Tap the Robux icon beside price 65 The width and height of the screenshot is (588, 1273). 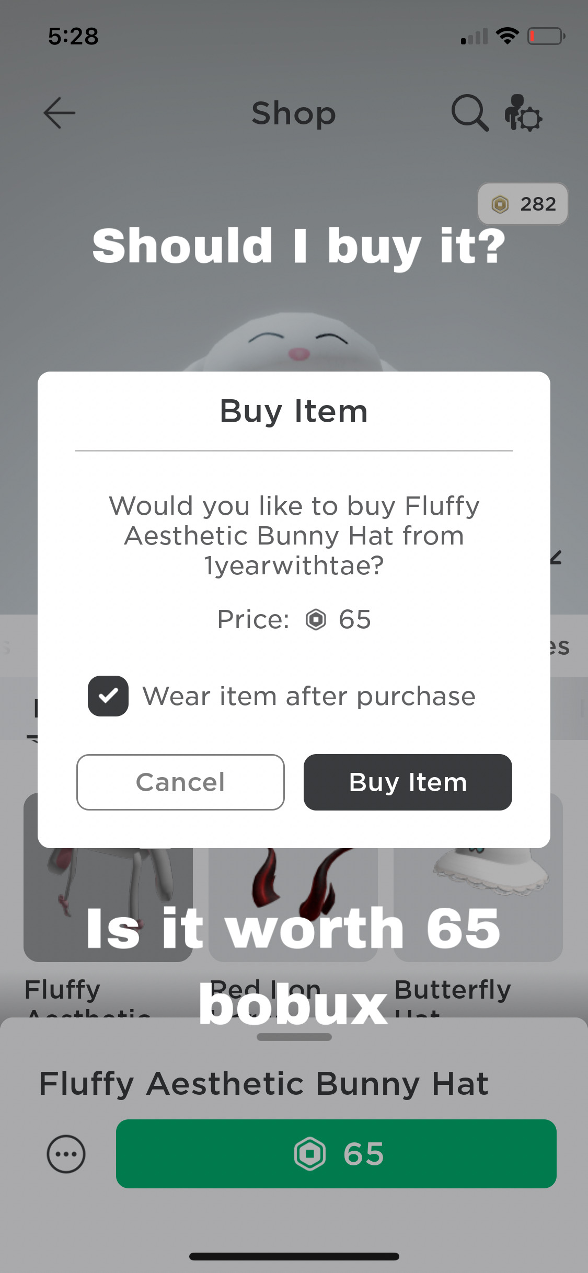coord(316,620)
